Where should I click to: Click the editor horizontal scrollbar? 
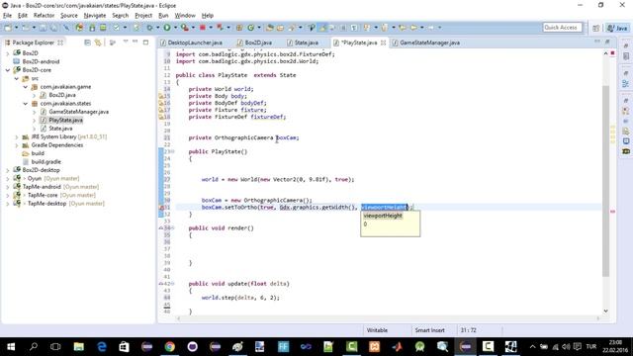[x=388, y=318]
